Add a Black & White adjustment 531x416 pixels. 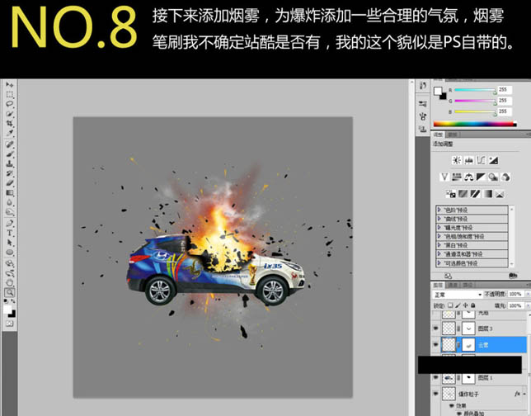(x=481, y=177)
